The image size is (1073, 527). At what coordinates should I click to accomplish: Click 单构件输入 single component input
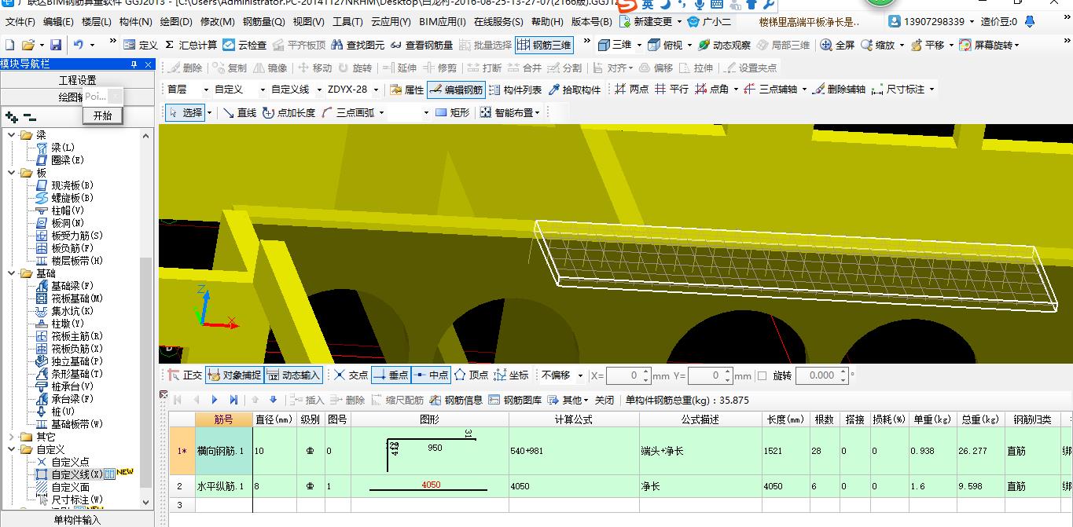click(x=77, y=519)
